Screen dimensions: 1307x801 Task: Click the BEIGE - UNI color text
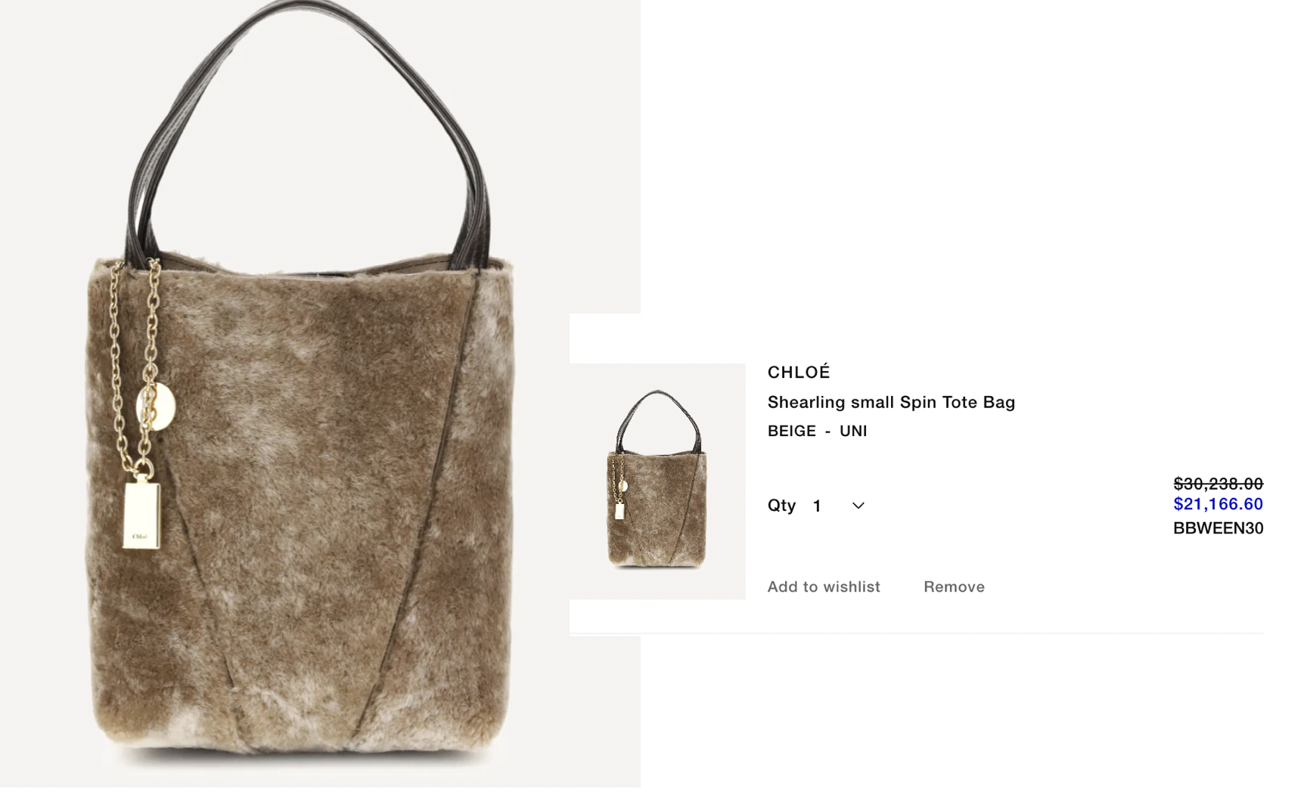[x=817, y=431]
